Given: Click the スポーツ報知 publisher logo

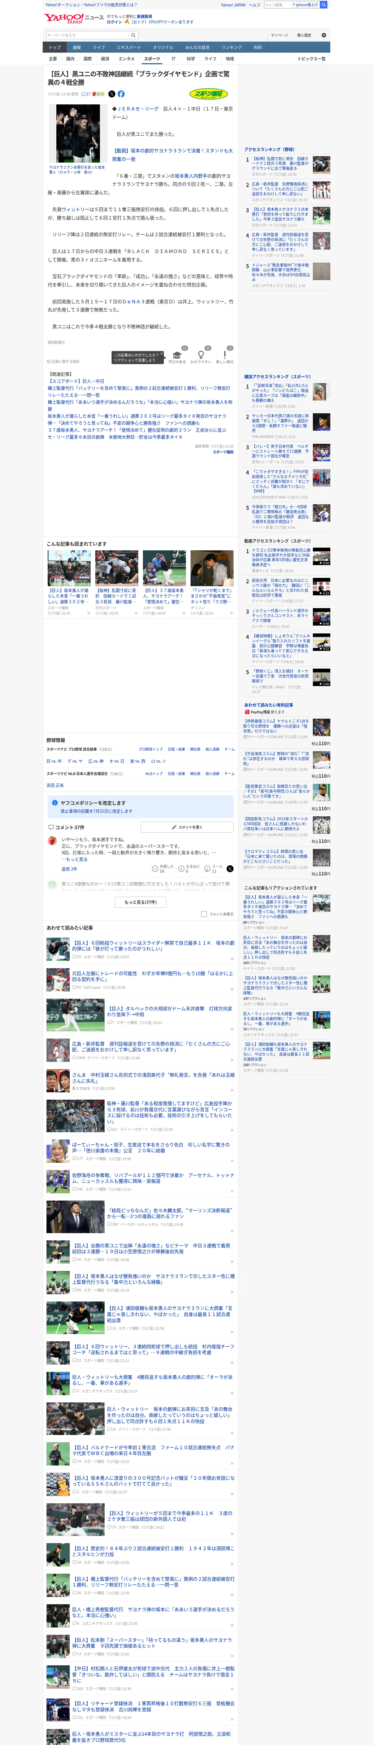Looking at the screenshot, I should click(209, 94).
